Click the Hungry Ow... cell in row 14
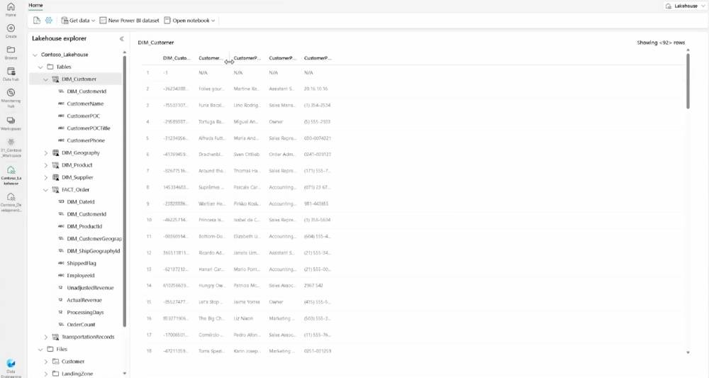 click(x=211, y=285)
